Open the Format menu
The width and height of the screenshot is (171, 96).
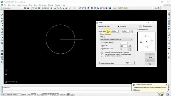pos(25,5)
